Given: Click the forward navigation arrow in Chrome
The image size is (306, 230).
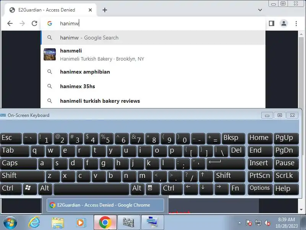Looking at the screenshot, I should tap(22, 23).
